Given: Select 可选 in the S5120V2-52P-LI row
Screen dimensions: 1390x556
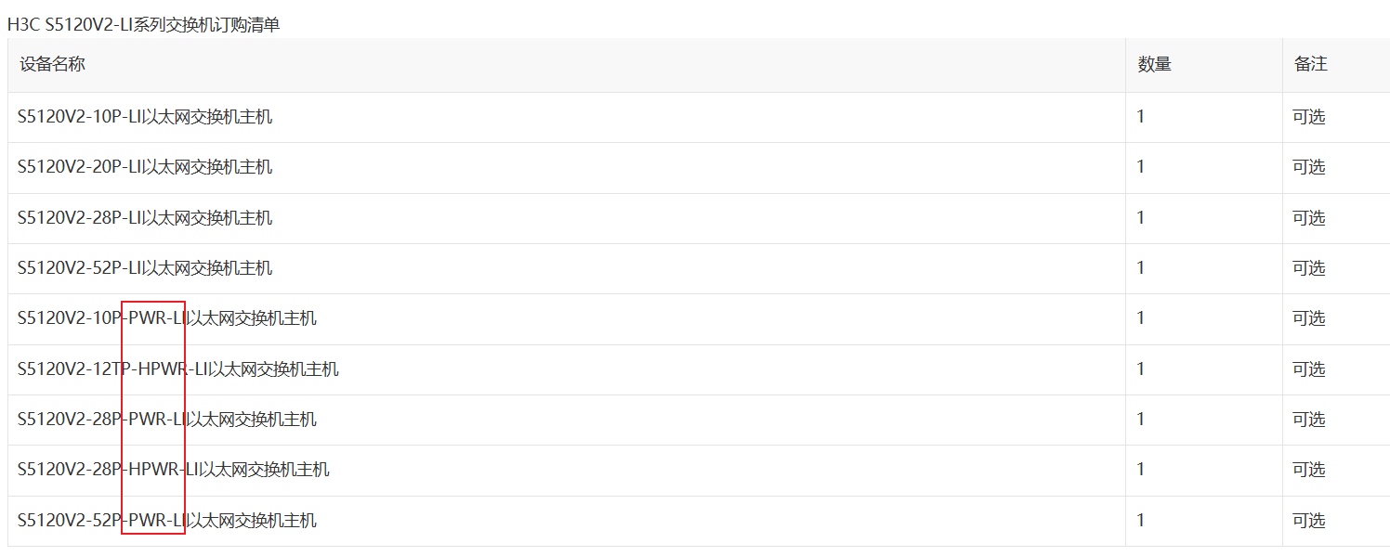Looking at the screenshot, I should 1308,268.
